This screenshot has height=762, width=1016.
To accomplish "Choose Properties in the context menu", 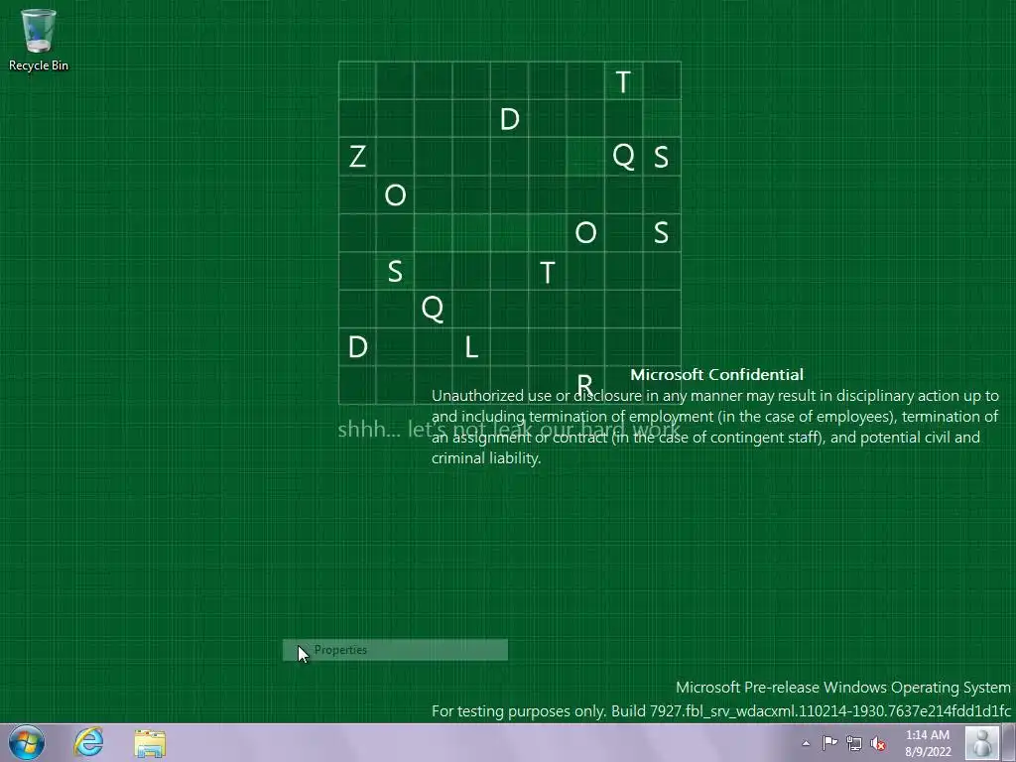I will point(395,650).
